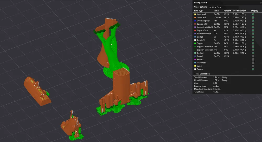Toggle the Seams display checkbox
Viewport: 262px width, 142px height.
253,69
